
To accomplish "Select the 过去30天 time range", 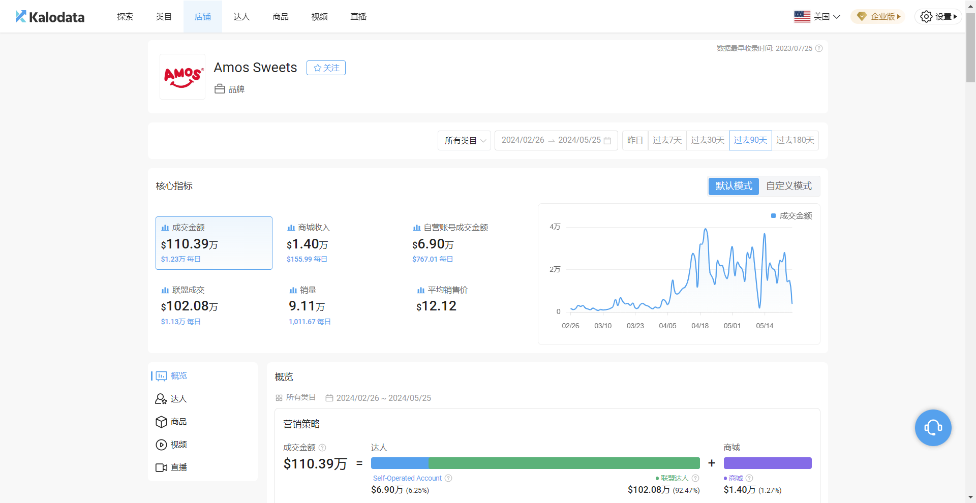I will tap(707, 140).
